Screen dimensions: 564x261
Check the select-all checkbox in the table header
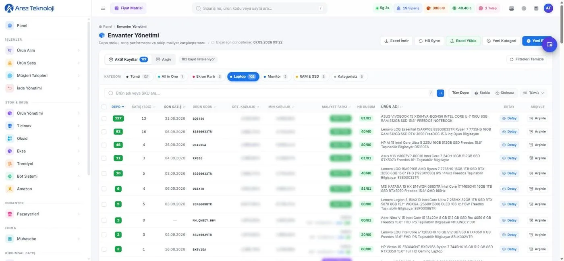(104, 107)
